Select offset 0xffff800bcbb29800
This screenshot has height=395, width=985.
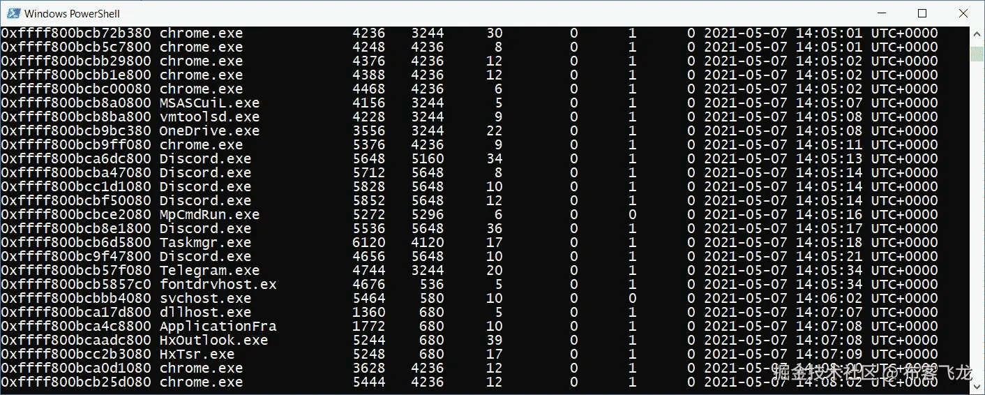pos(75,61)
